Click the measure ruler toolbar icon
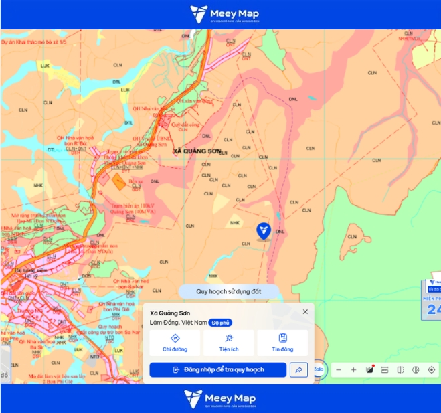This screenshot has height=413, width=441. point(385,370)
